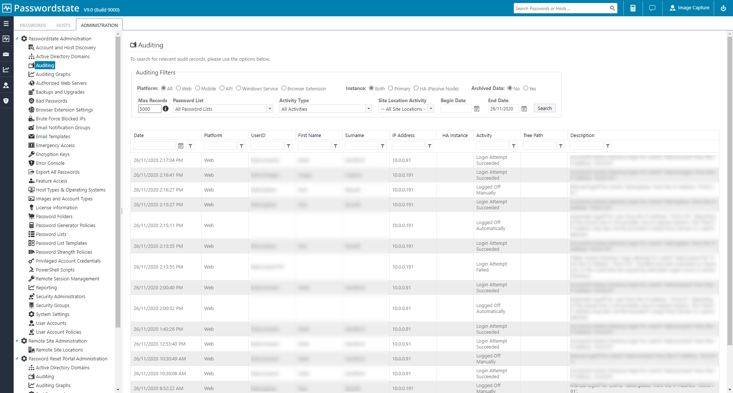Click the Activity column filter funnel

[514, 146]
